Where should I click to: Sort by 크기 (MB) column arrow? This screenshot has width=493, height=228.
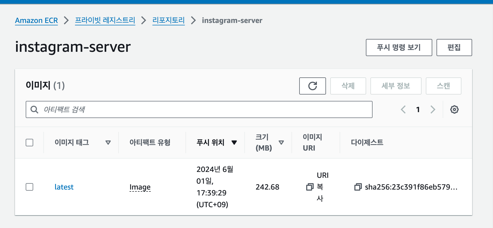pyautogui.click(x=281, y=143)
